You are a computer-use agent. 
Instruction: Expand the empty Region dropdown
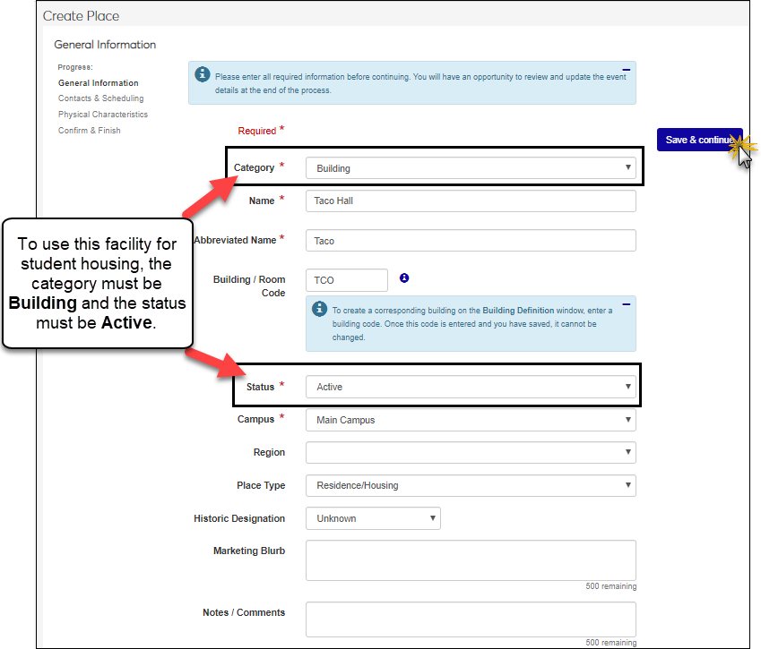coord(471,453)
